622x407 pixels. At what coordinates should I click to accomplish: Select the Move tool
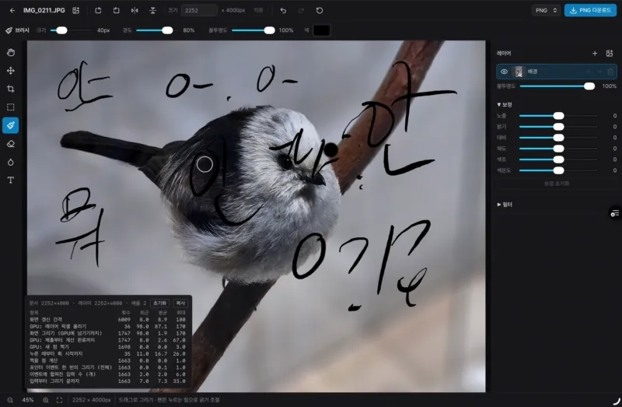(x=11, y=71)
